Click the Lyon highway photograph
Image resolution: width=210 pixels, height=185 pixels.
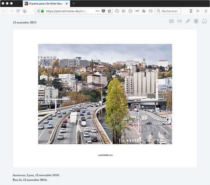(x=105, y=94)
